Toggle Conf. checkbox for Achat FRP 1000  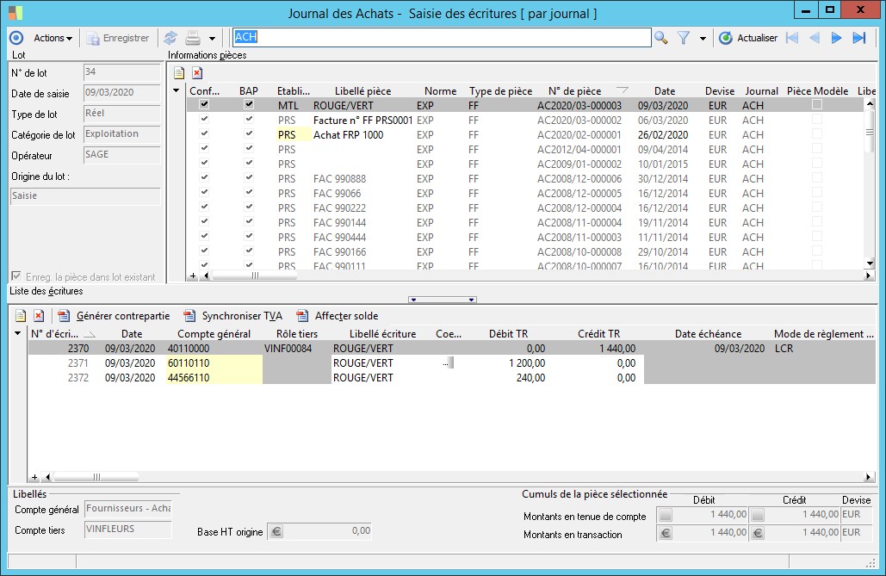tap(204, 135)
